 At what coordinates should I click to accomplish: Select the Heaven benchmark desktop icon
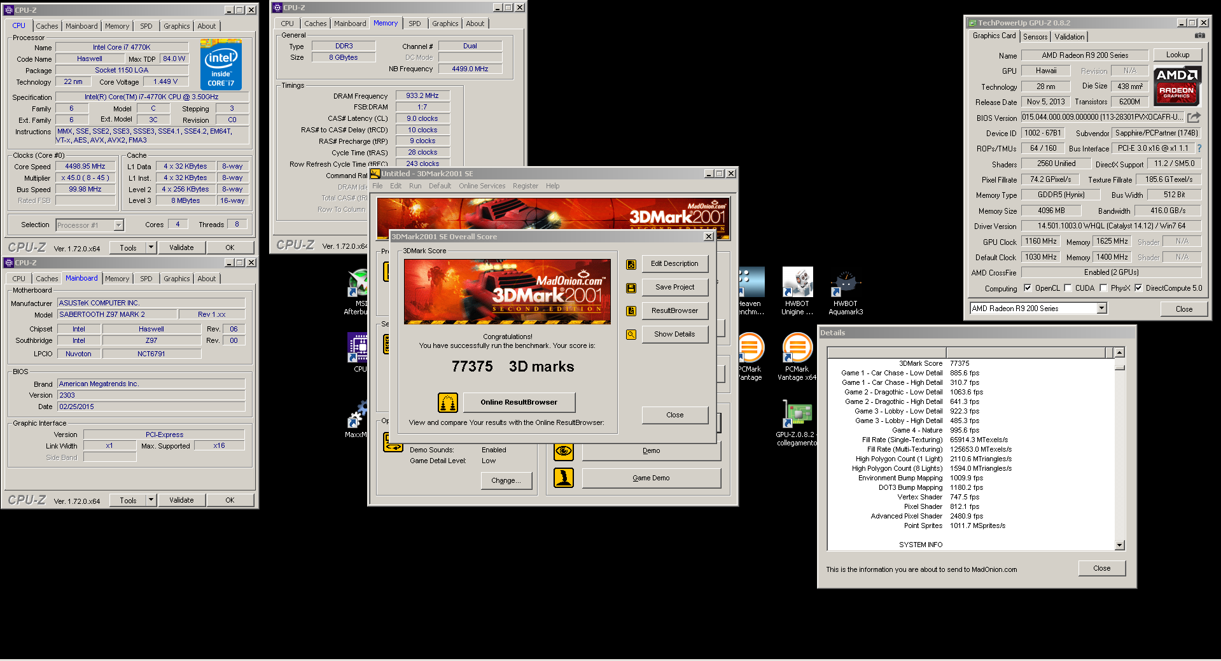pos(751,291)
